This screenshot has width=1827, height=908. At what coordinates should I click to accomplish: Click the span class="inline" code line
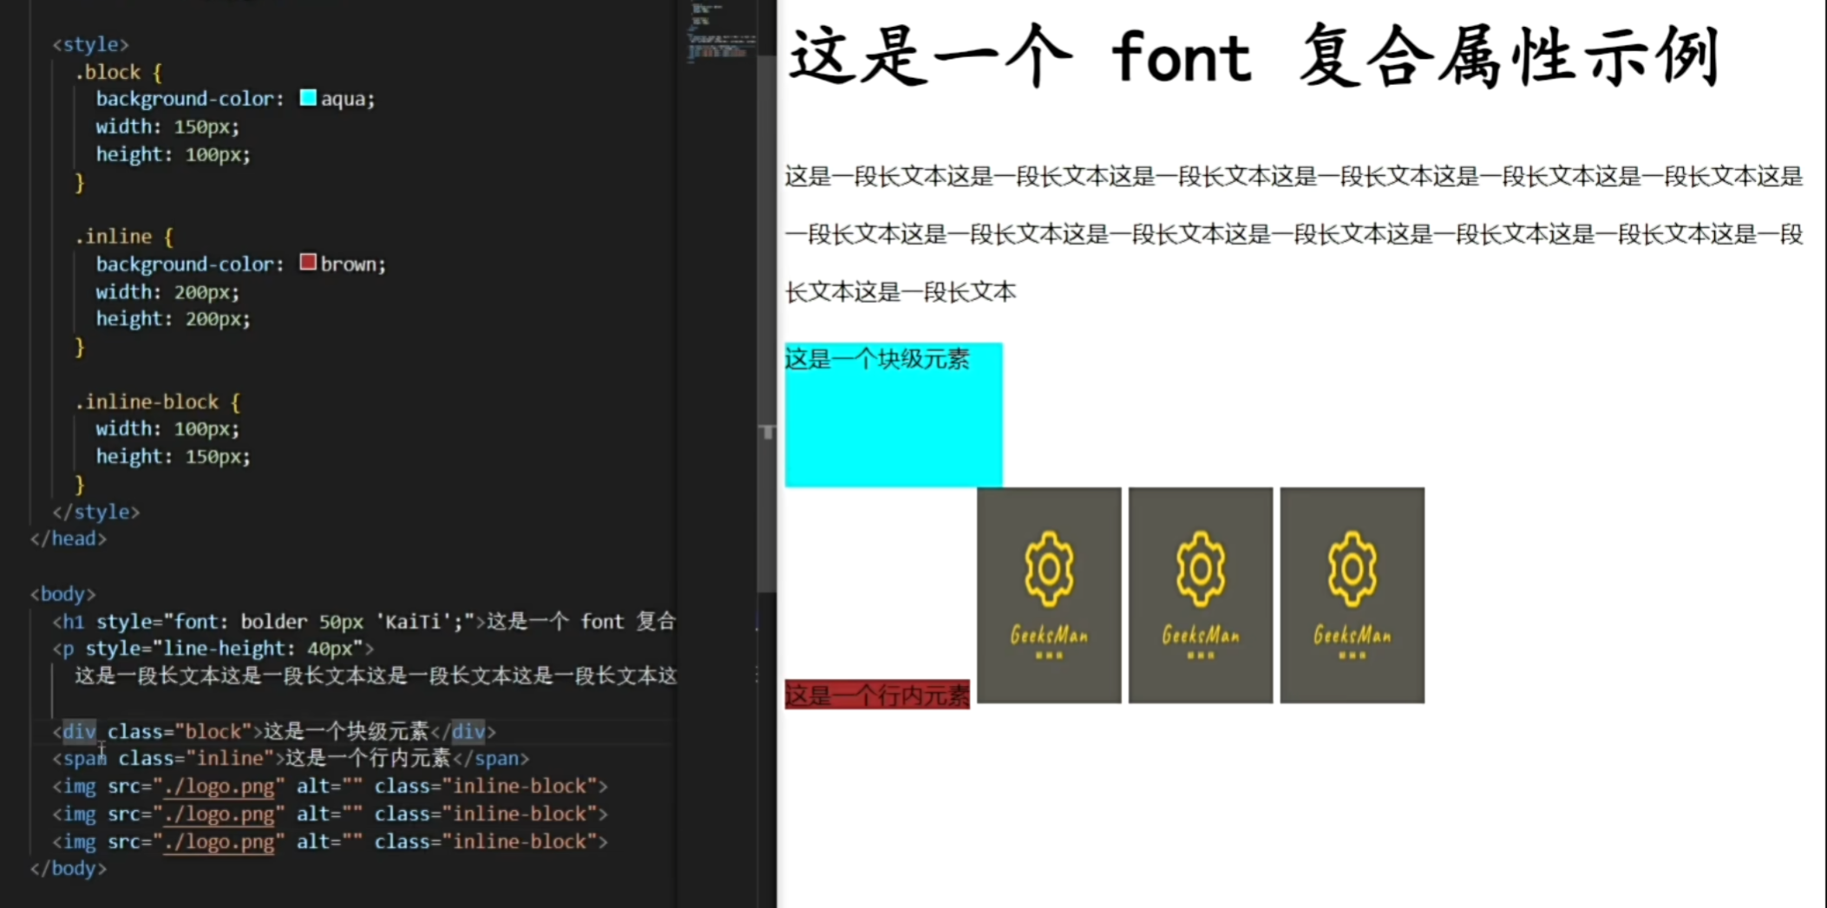[291, 758]
